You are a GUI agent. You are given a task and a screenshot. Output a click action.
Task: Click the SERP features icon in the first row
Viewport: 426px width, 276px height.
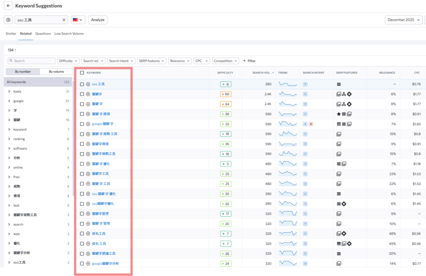pos(339,84)
